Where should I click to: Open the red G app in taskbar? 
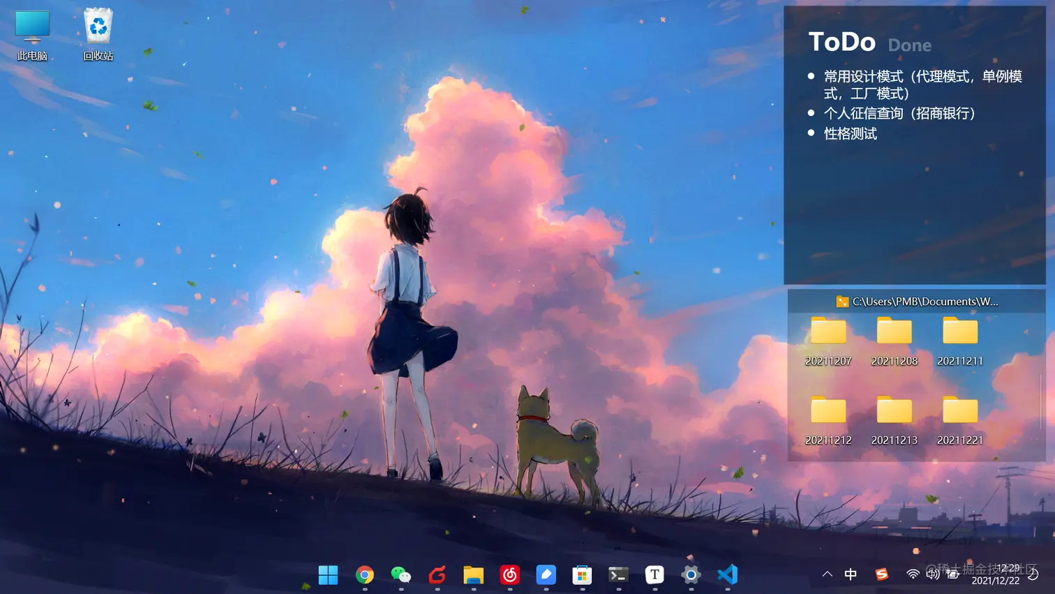[437, 575]
